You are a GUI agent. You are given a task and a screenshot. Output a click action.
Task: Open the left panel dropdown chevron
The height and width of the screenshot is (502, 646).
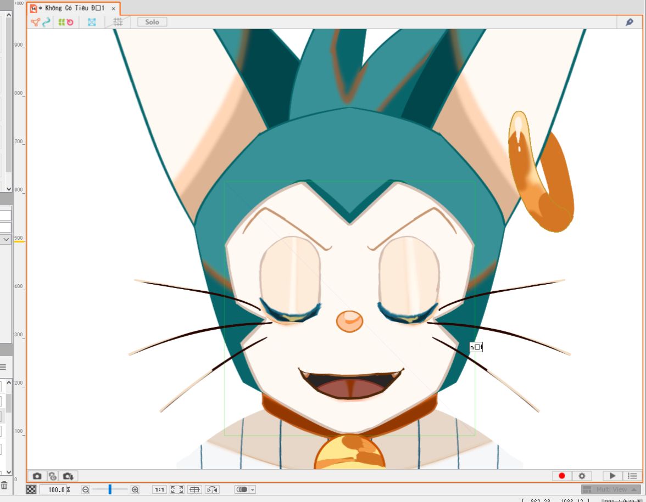pyautogui.click(x=5, y=239)
